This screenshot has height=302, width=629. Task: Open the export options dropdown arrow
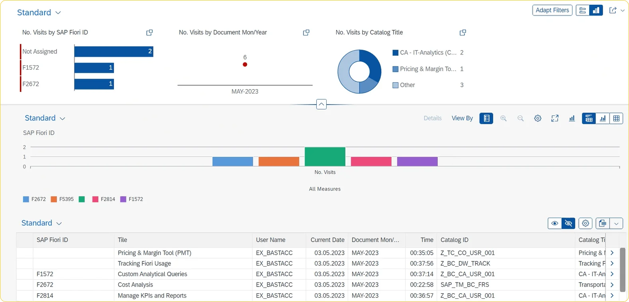616,223
